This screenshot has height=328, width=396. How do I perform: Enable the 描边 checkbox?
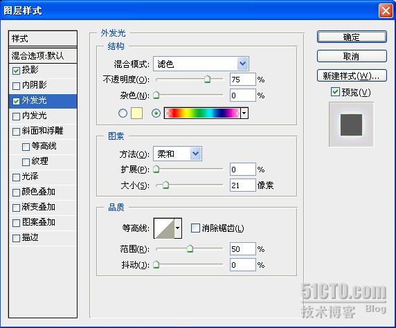pyautogui.click(x=16, y=238)
